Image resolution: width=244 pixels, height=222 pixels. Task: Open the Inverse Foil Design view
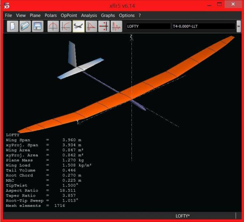coord(66,27)
